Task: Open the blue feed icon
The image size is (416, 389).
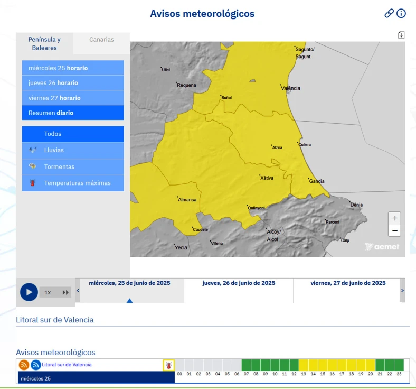Action: pos(35,365)
